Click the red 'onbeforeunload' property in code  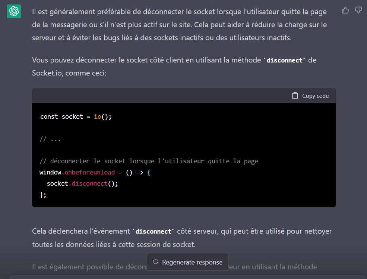point(90,173)
